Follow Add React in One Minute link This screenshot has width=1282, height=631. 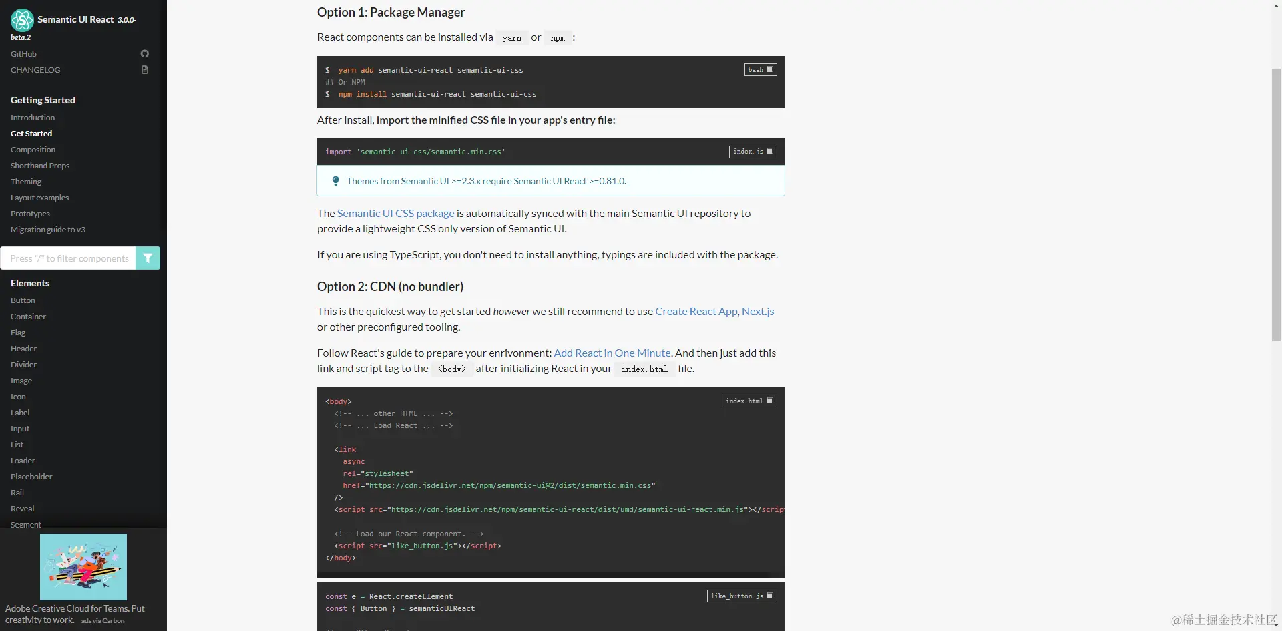[612, 353]
